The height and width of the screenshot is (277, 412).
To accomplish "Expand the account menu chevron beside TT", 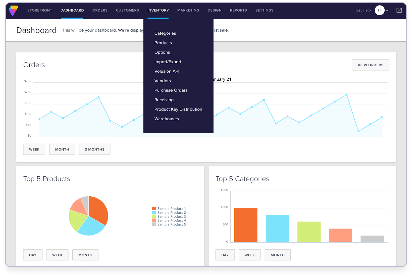I will 387,11.
